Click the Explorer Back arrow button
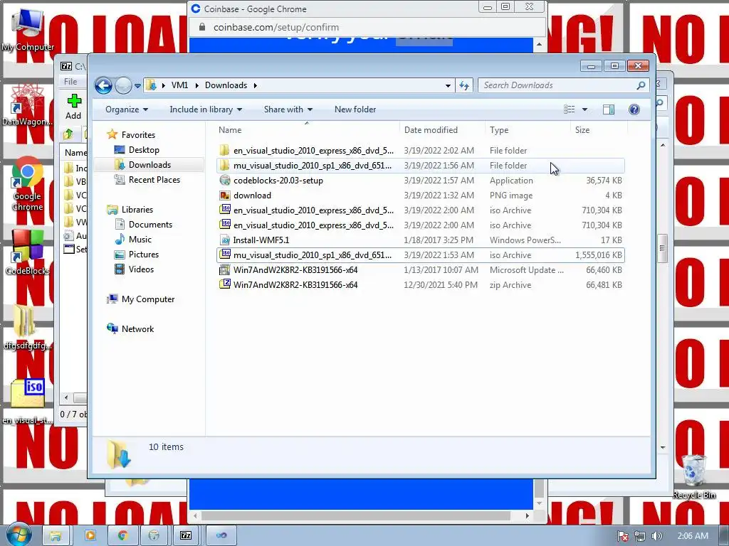 click(103, 85)
